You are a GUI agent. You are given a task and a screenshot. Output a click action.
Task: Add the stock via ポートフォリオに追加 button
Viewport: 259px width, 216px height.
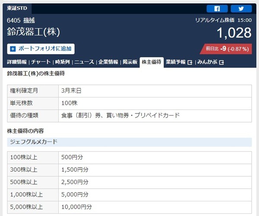[x=41, y=49]
